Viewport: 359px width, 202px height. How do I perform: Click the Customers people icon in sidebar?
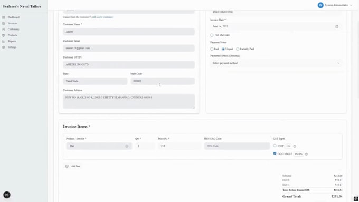point(4,30)
